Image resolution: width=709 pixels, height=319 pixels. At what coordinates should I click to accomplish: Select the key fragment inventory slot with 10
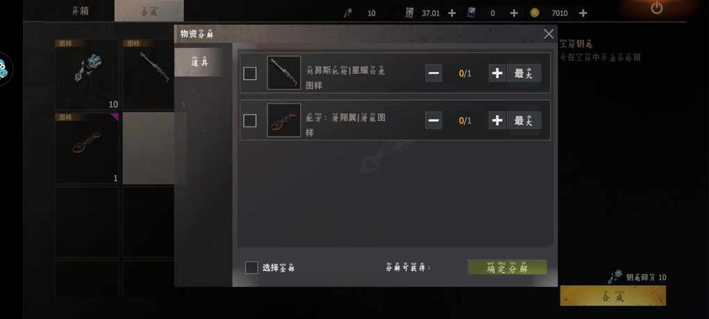[x=88, y=74]
